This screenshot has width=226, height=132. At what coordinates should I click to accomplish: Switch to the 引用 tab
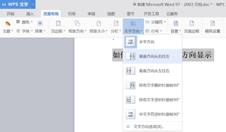[x=72, y=14]
